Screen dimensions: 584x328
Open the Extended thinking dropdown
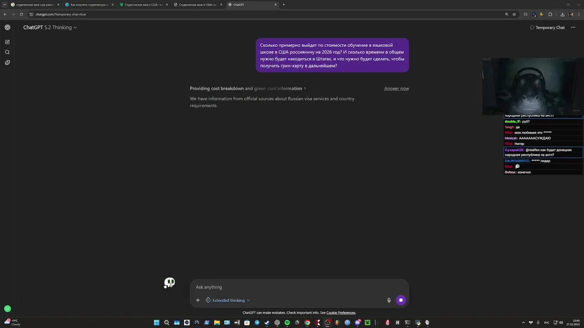(228, 300)
